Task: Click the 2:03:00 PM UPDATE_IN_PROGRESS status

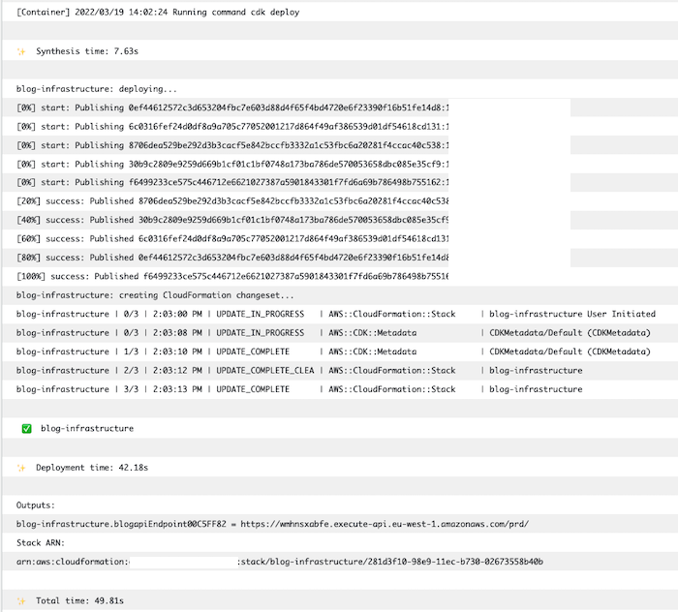Action: pyautogui.click(x=261, y=314)
